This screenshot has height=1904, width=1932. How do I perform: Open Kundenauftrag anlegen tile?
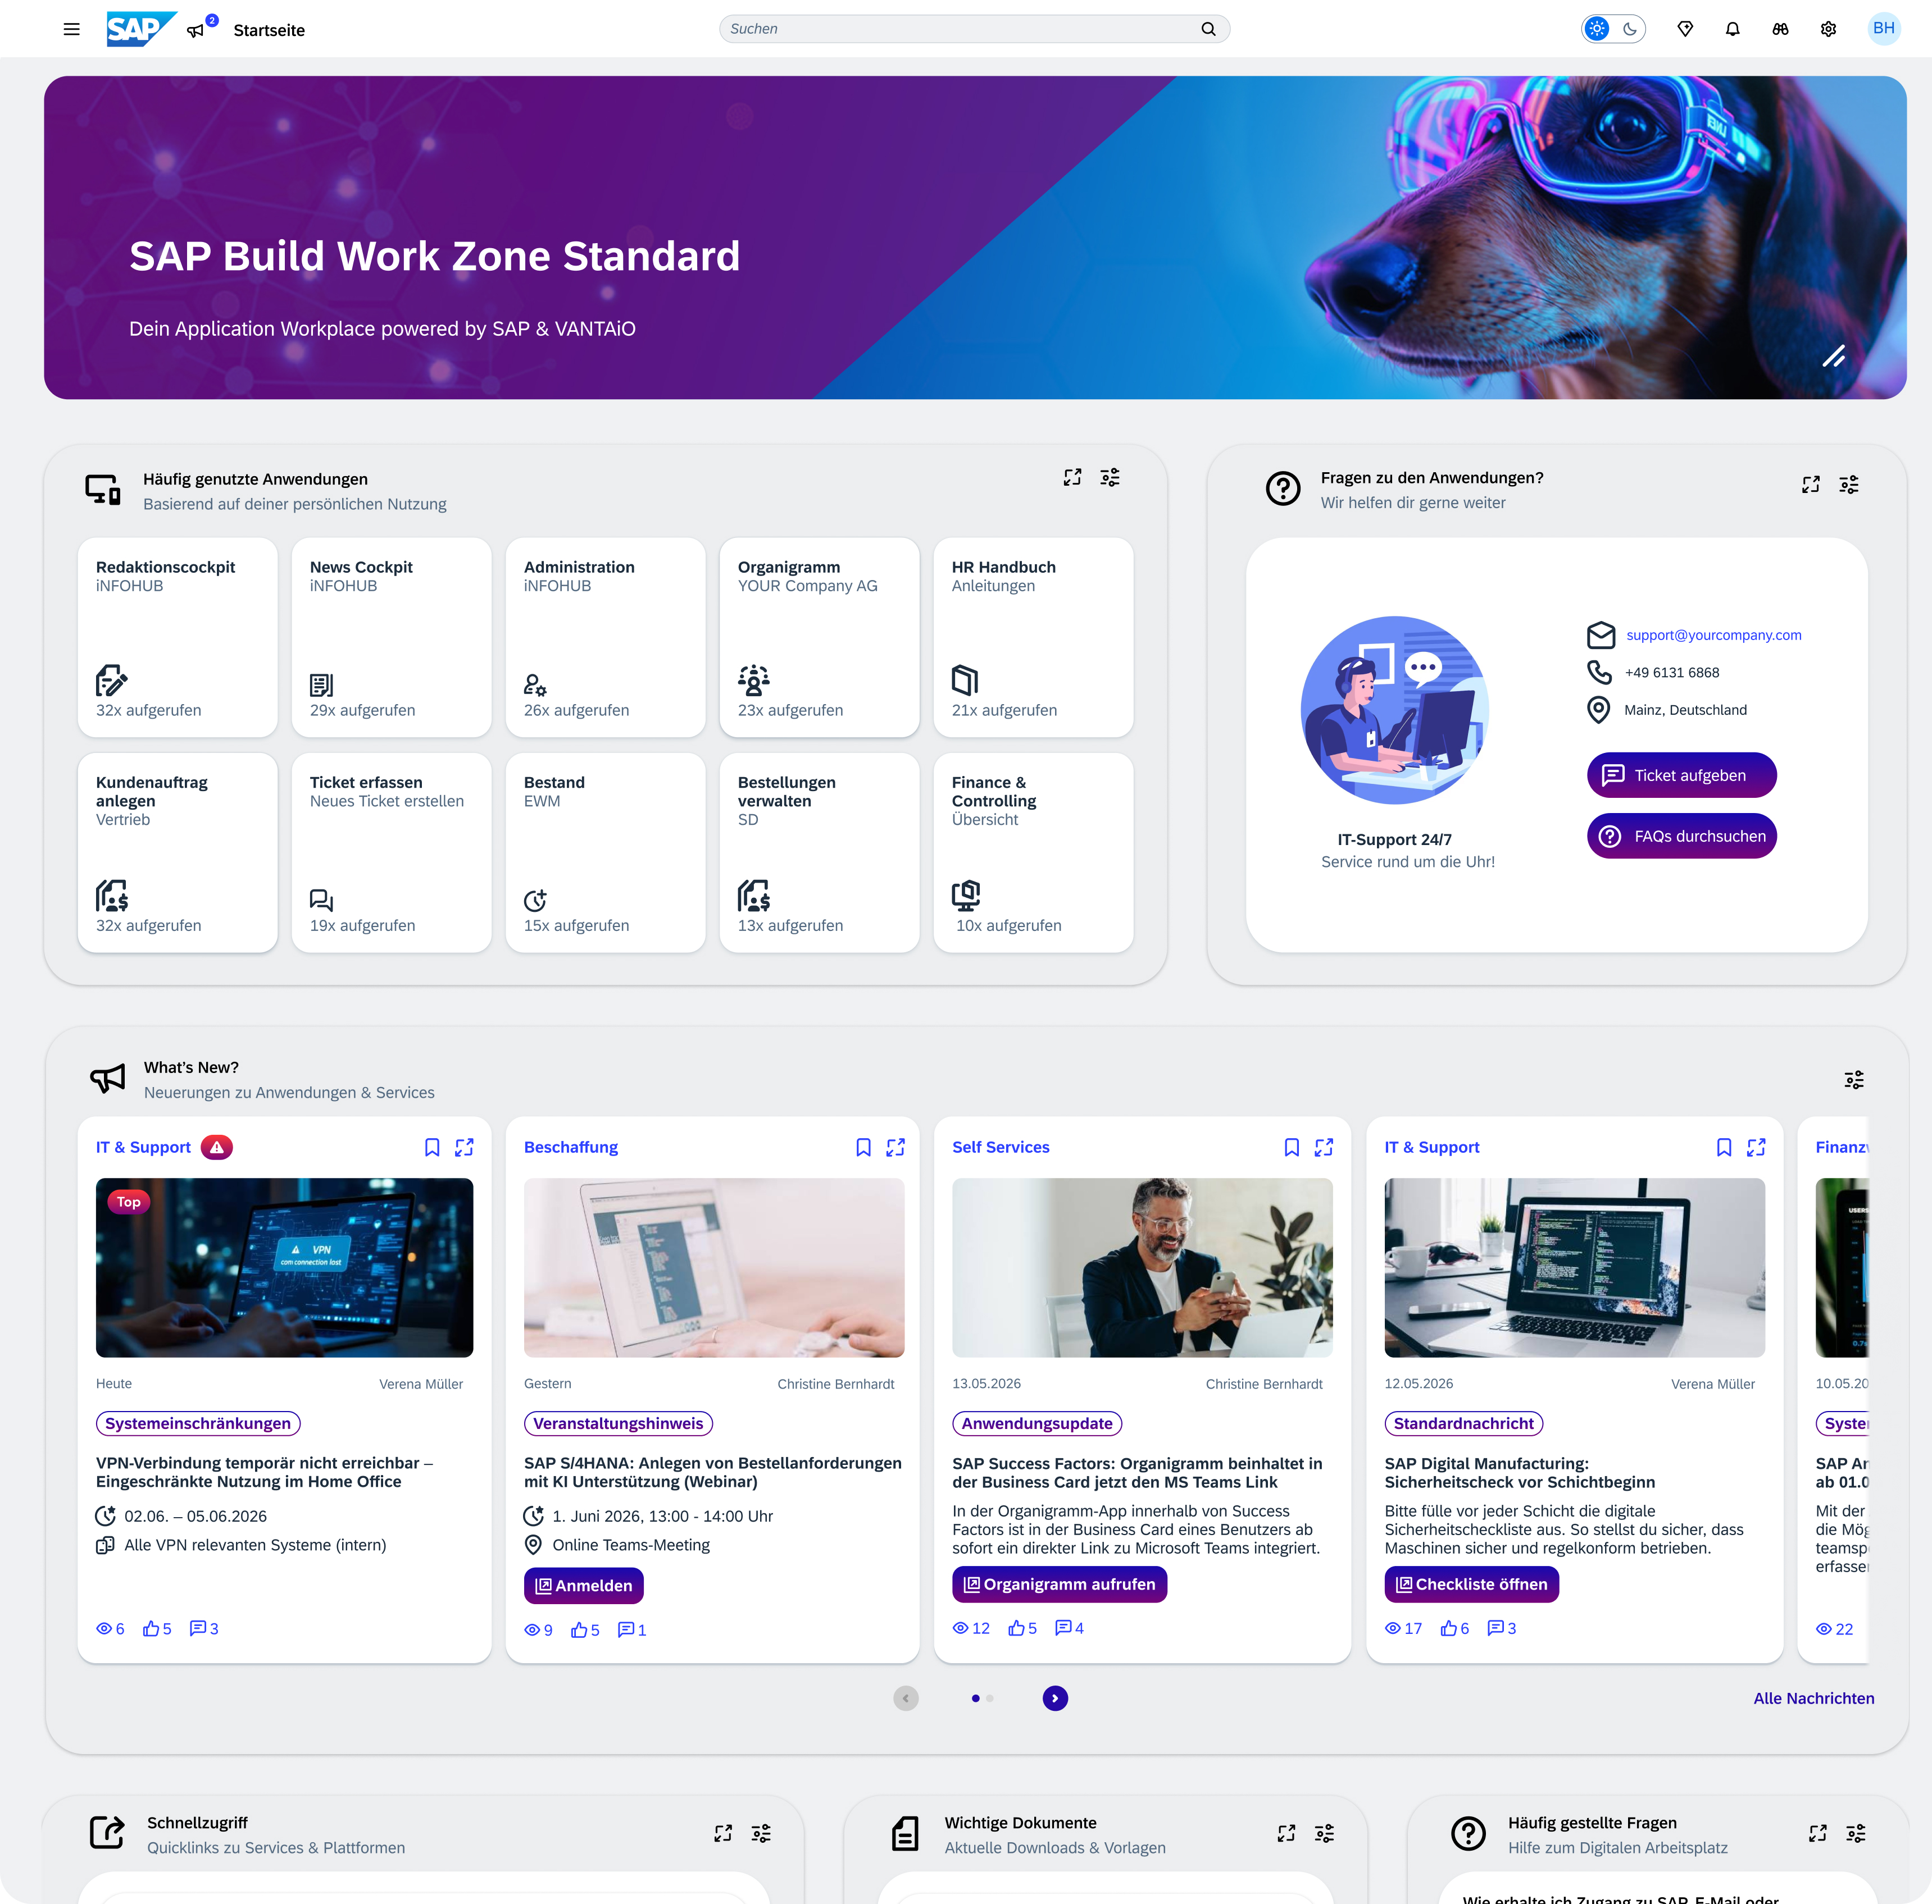coord(178,852)
